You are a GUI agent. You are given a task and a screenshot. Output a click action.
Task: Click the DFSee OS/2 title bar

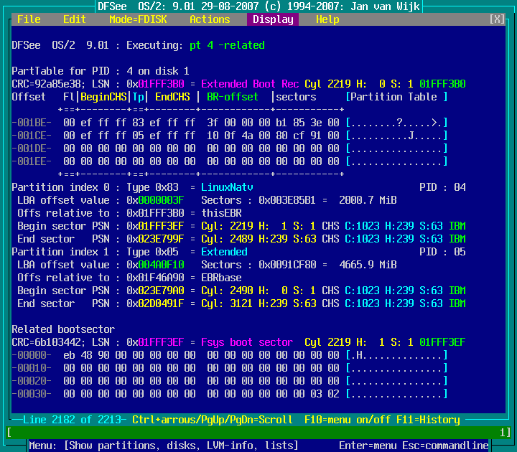(258, 6)
